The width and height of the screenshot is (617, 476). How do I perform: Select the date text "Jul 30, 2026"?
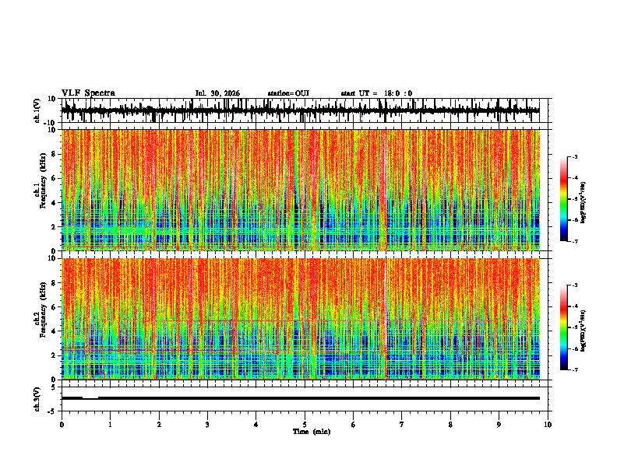[x=217, y=93]
